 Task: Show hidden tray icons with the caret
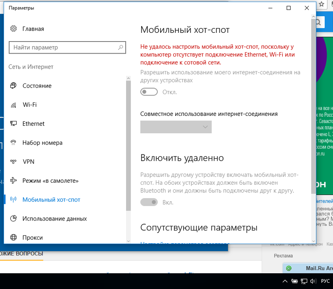tap(285, 282)
